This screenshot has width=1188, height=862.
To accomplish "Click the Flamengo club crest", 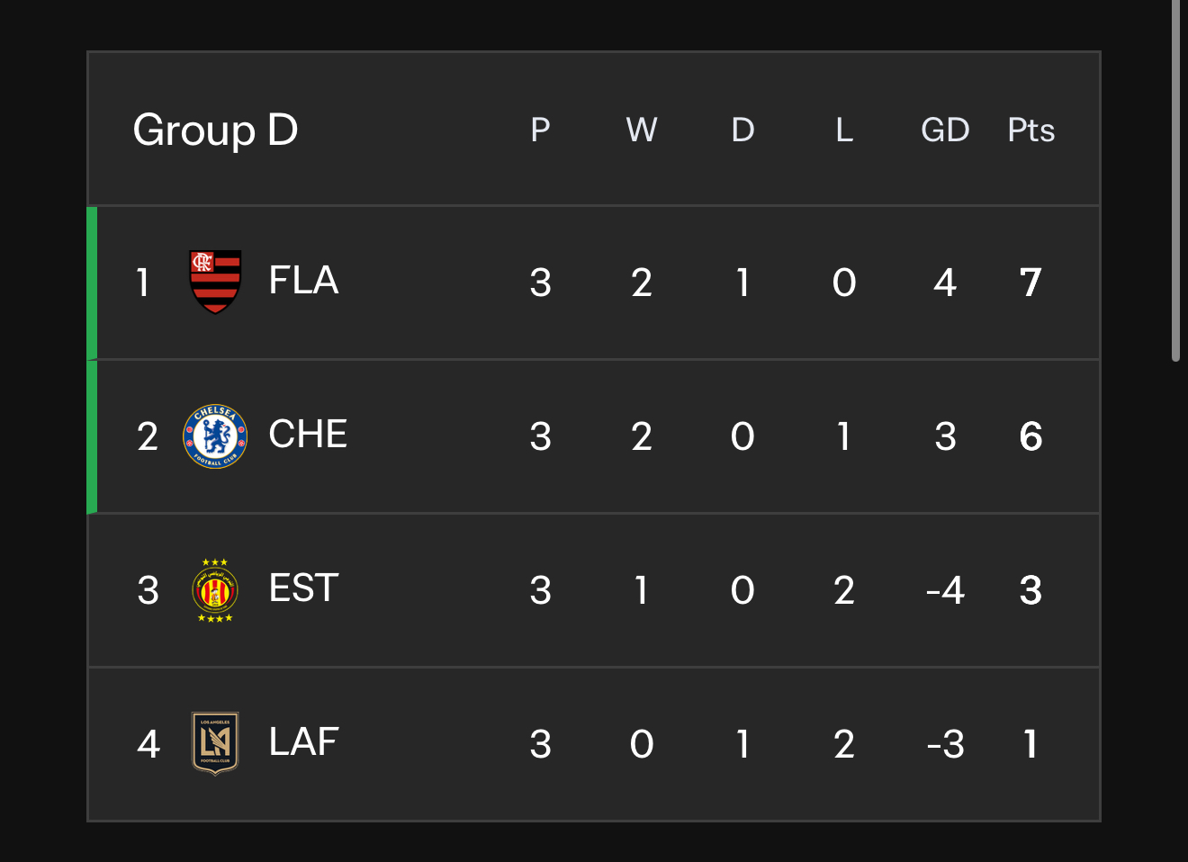I will pyautogui.click(x=215, y=282).
